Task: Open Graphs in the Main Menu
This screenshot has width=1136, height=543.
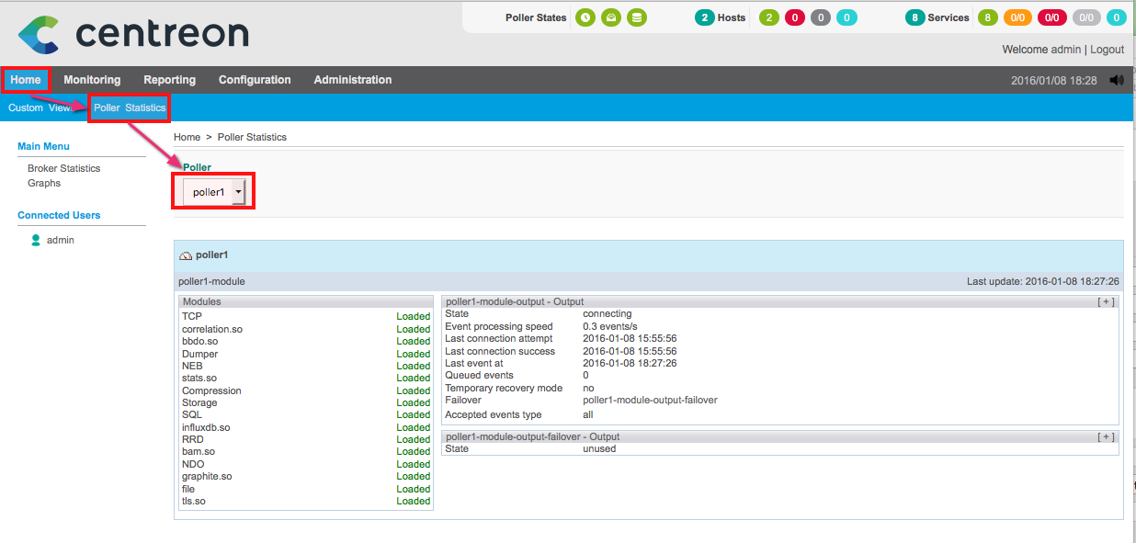Action: pos(44,183)
